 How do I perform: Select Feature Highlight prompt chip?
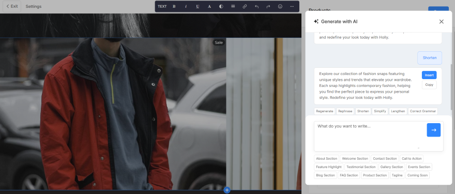tap(329, 167)
